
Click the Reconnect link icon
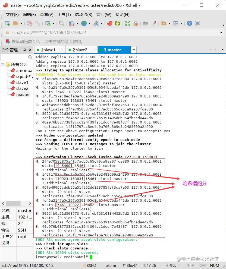[37, 23]
